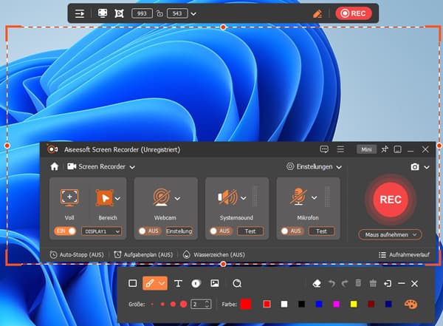This screenshot has width=443, height=326.
Task: Go to the Home screen icon
Action: click(54, 166)
